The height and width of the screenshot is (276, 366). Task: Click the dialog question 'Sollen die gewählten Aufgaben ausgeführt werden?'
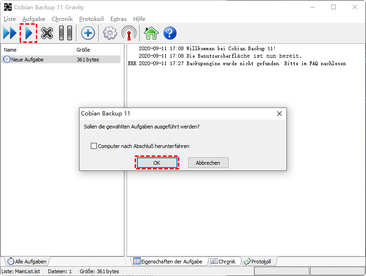(142, 127)
